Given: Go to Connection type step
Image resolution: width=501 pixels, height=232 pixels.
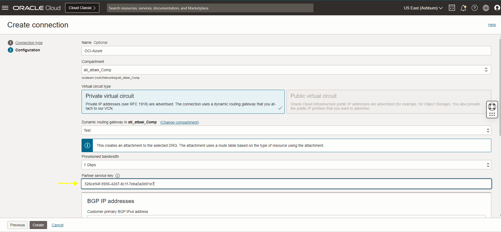Looking at the screenshot, I should [x=29, y=43].
